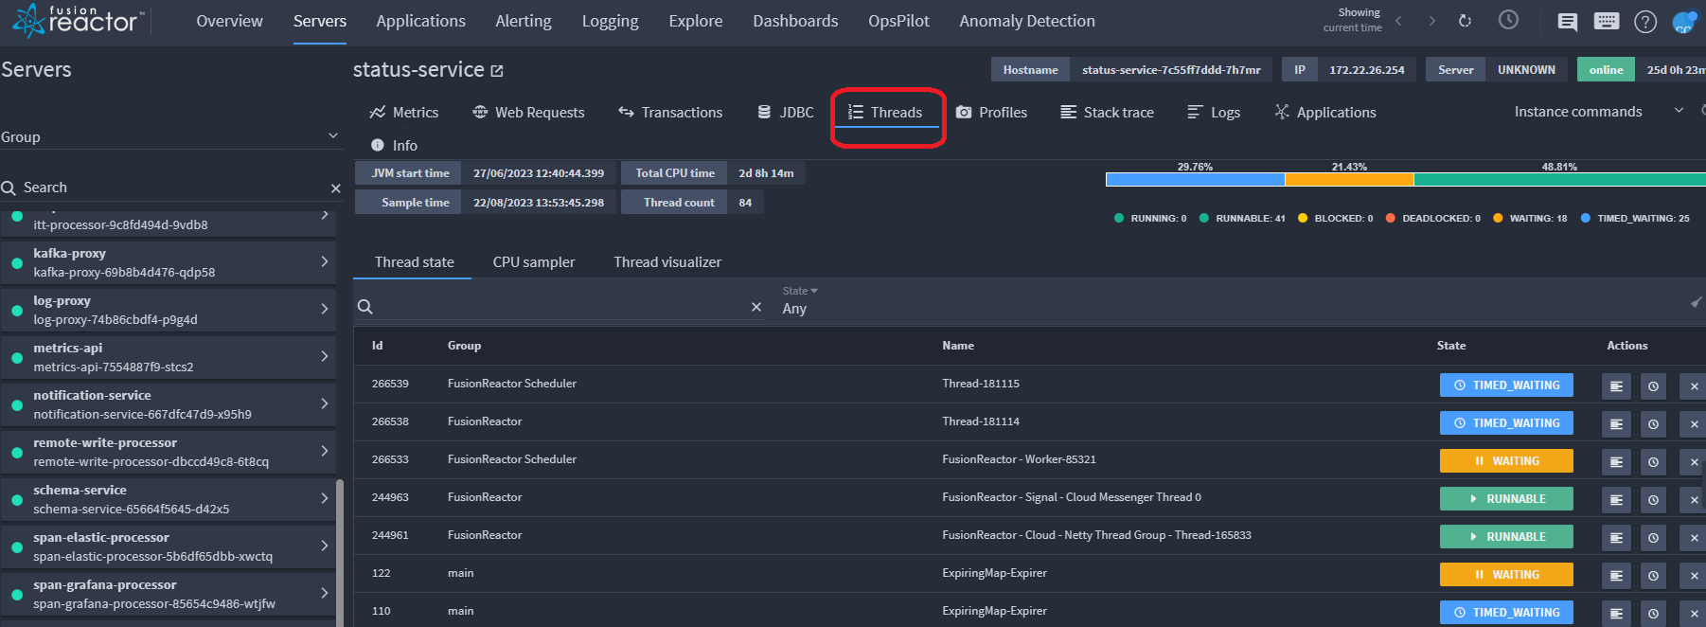Screen dimensions: 1706x627
Task: Select the JDBC tab
Action: coord(786,112)
